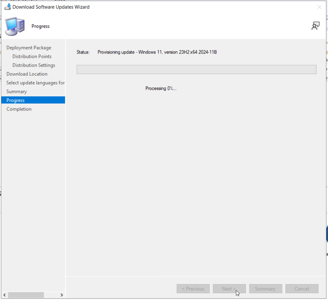Click the sidebar horizontal scrollbar thumb
This screenshot has height=300, width=328.
[26, 295]
